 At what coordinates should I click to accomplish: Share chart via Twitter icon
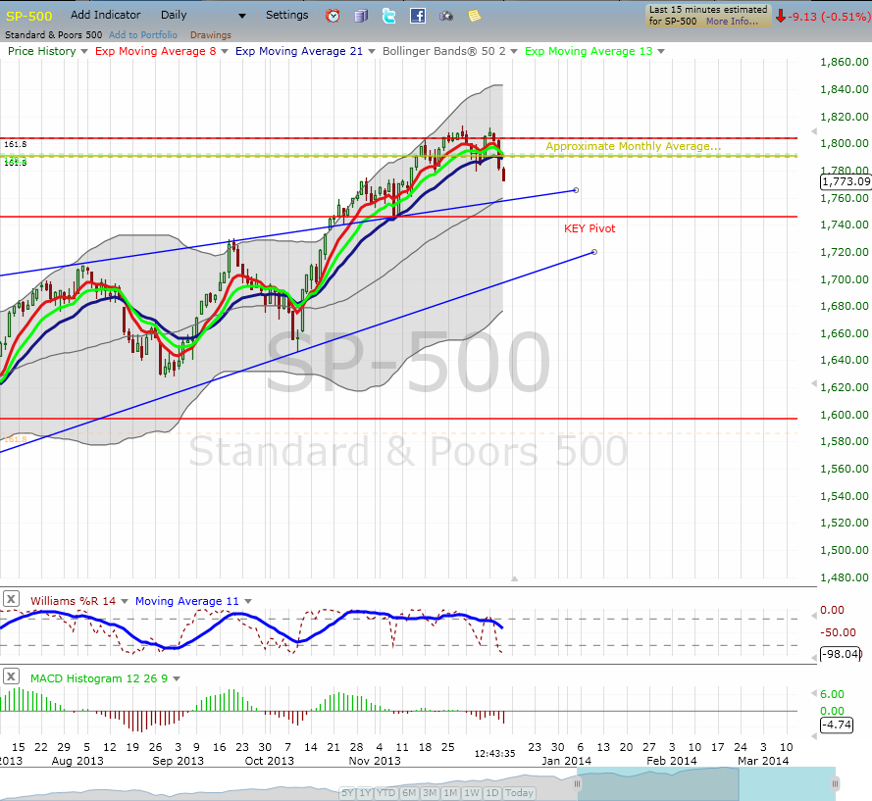tap(389, 16)
